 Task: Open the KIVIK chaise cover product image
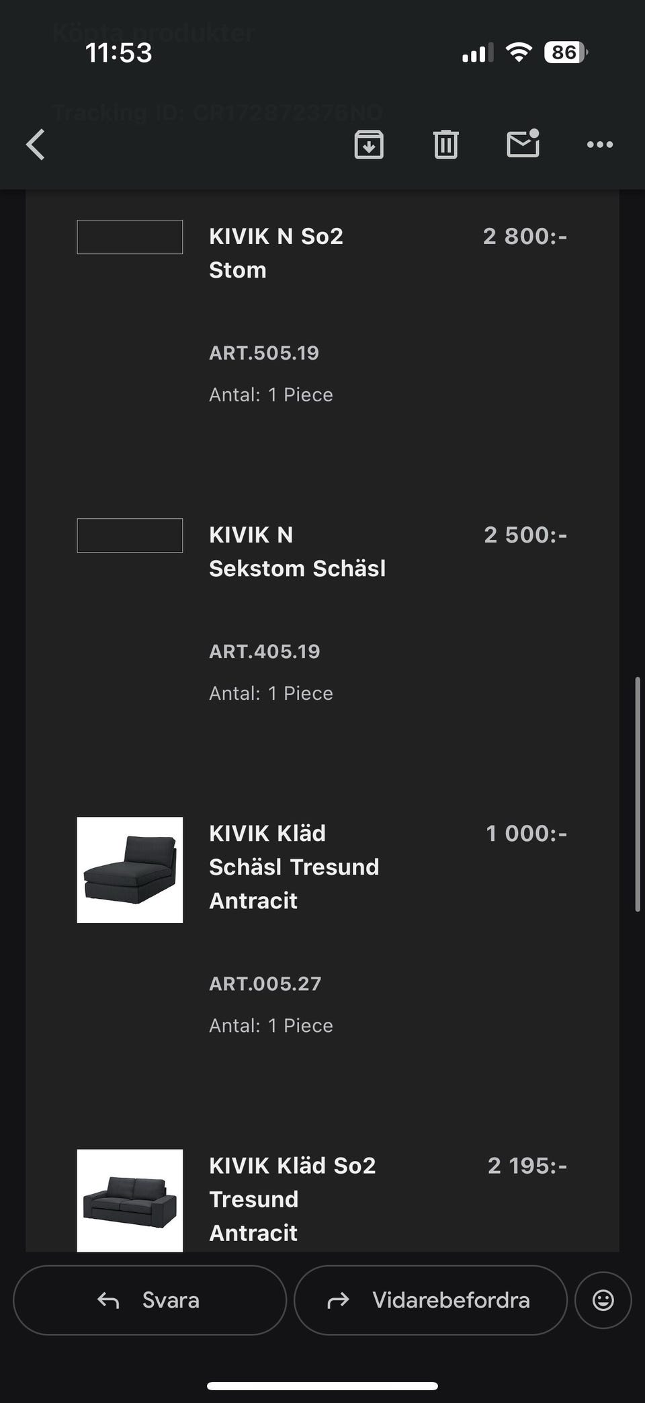(x=130, y=870)
